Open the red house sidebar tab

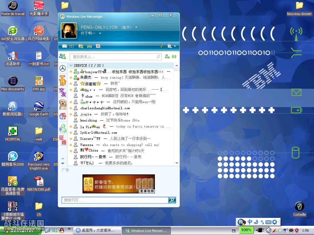[x=63, y=116]
